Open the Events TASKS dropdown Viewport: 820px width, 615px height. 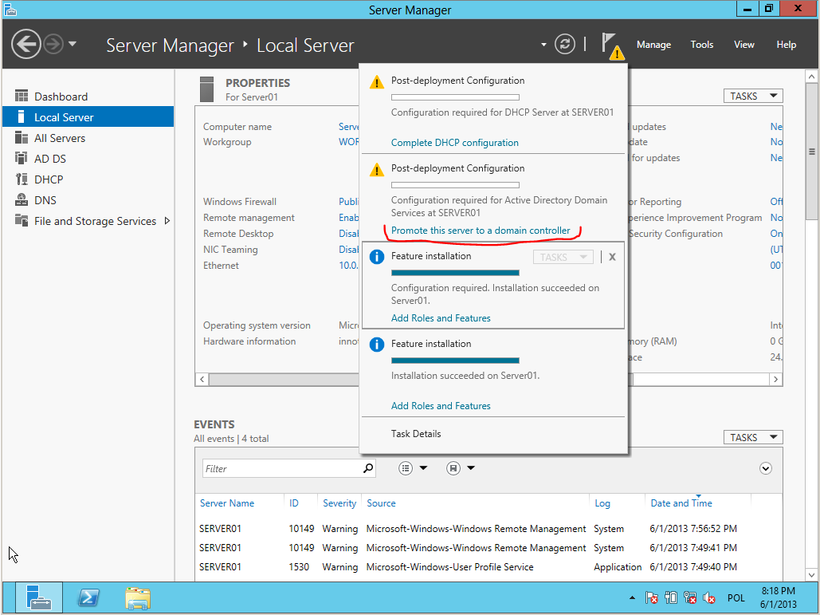(x=753, y=437)
